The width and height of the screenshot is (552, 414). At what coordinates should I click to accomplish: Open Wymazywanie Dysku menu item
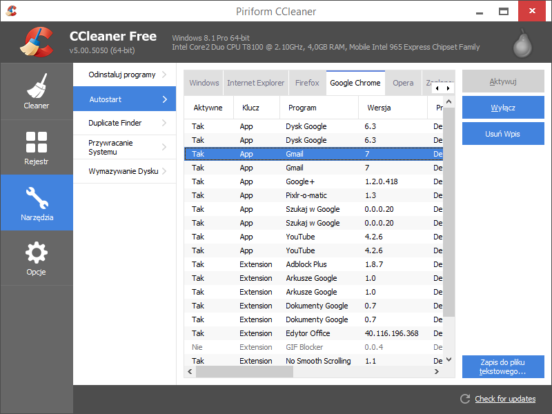point(125,171)
